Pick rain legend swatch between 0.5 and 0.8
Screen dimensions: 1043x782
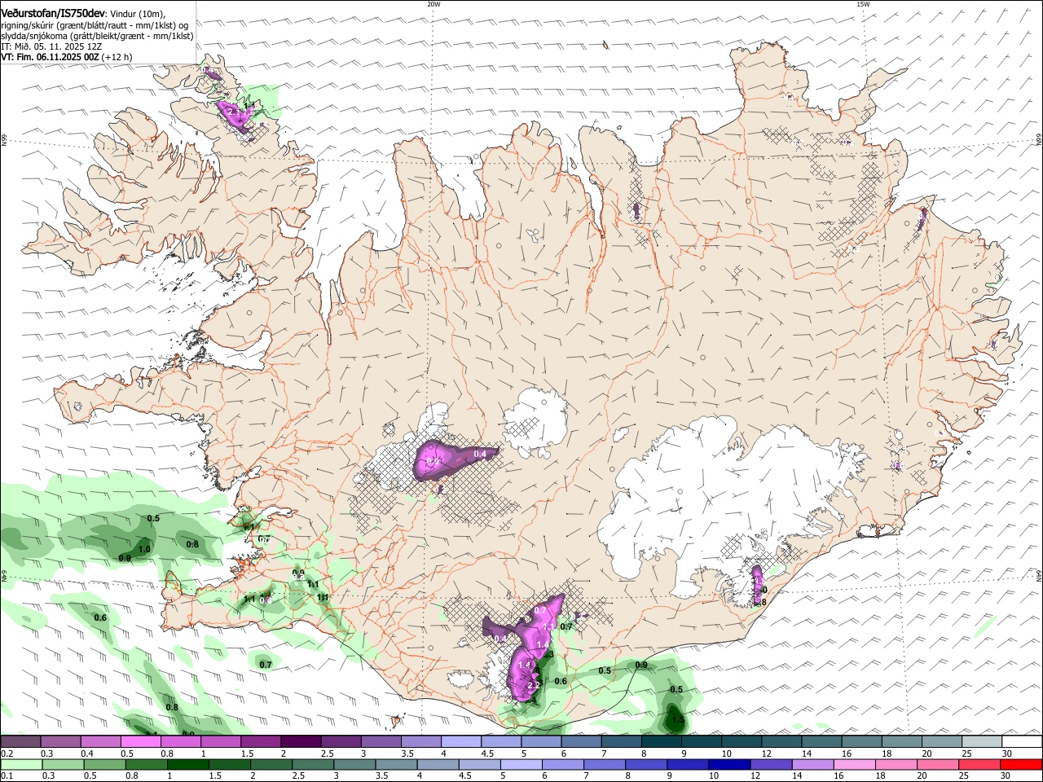click(104, 764)
